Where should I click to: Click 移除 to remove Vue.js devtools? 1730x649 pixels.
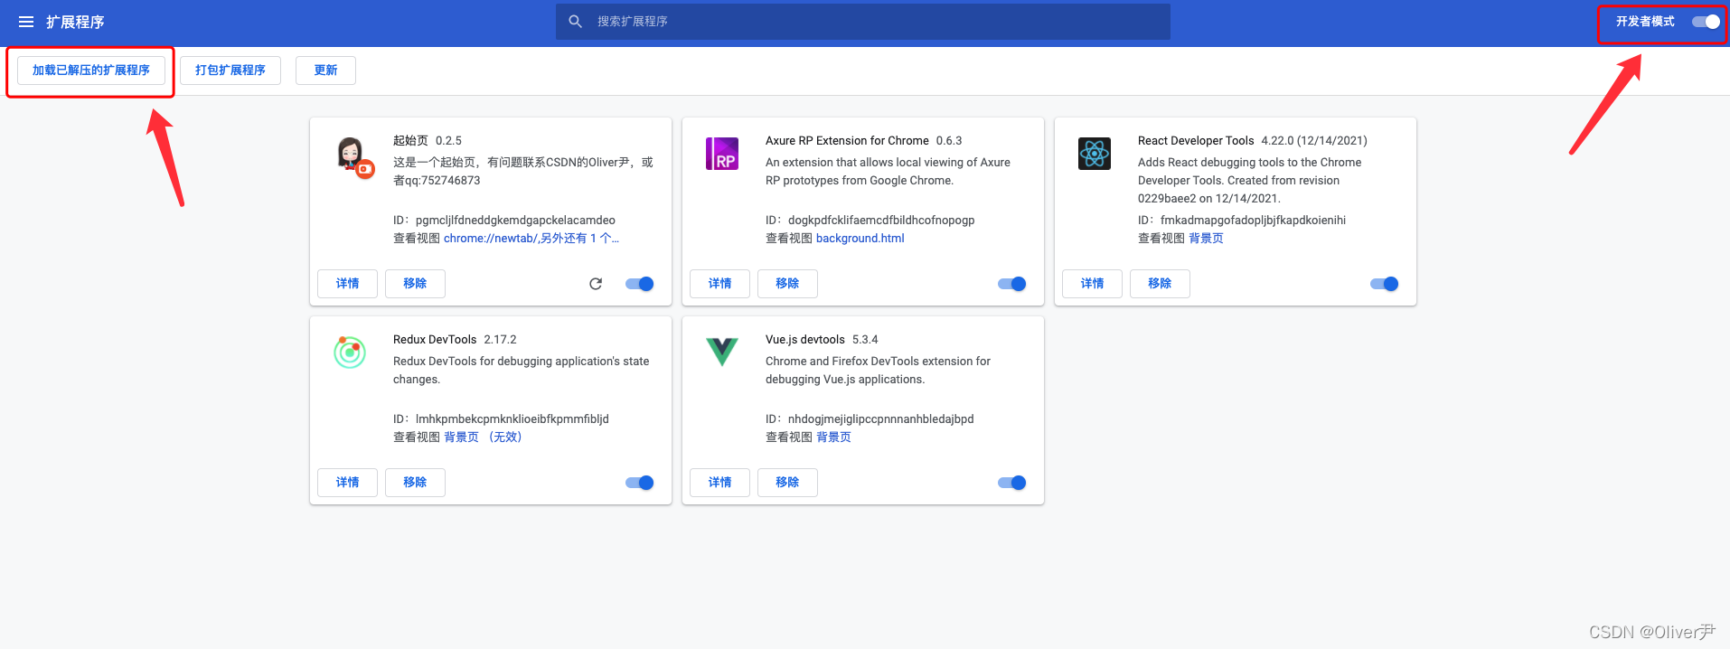click(787, 483)
